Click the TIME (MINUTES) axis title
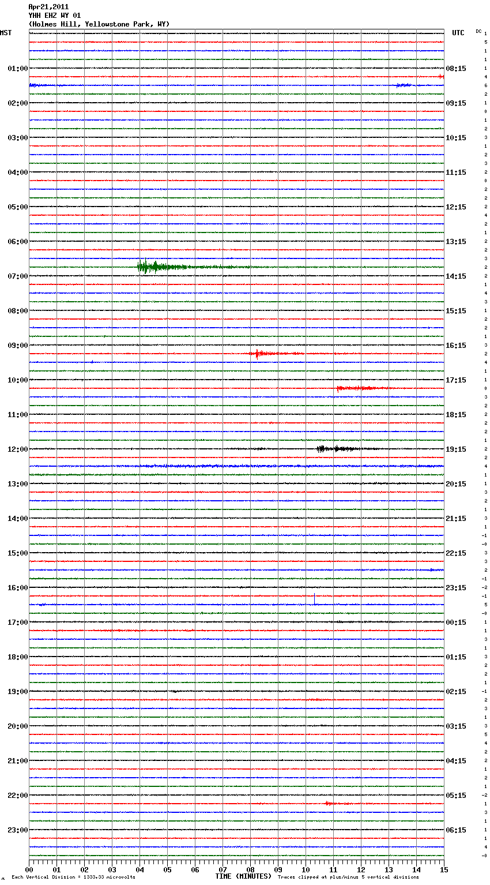The width and height of the screenshot is (490, 885). pyautogui.click(x=243, y=876)
